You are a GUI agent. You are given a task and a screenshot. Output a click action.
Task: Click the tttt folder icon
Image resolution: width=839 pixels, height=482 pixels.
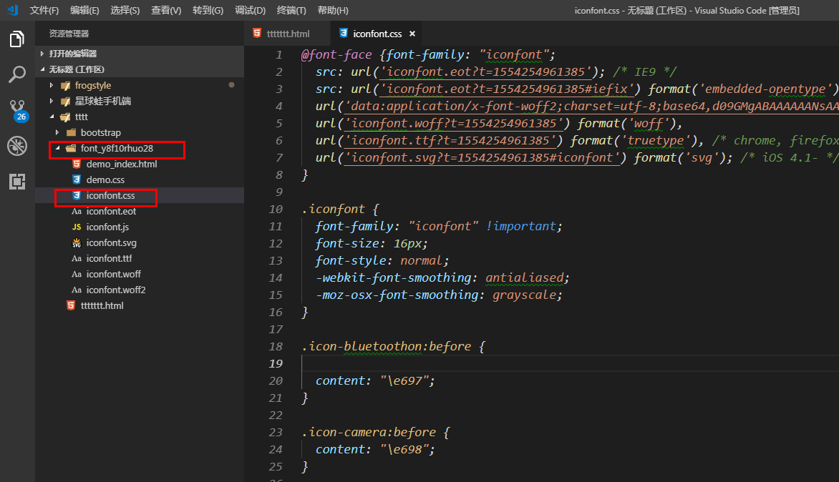coord(65,117)
